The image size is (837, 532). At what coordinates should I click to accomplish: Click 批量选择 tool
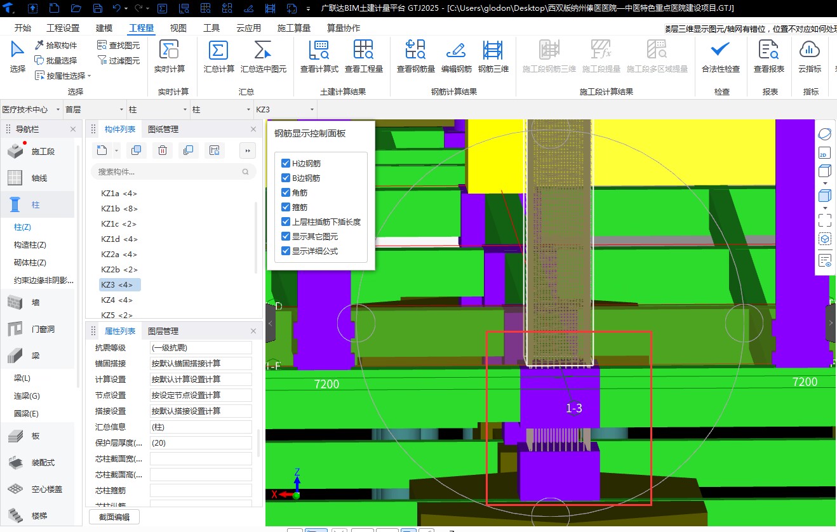pyautogui.click(x=56, y=60)
